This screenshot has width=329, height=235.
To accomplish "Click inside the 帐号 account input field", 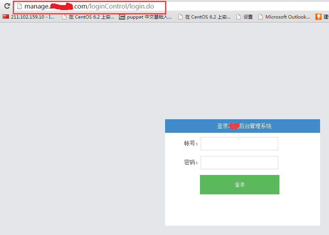I will pyautogui.click(x=239, y=144).
